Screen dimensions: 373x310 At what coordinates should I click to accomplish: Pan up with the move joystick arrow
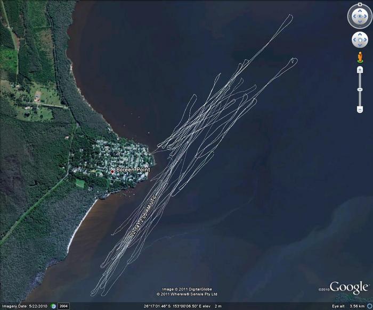click(360, 35)
